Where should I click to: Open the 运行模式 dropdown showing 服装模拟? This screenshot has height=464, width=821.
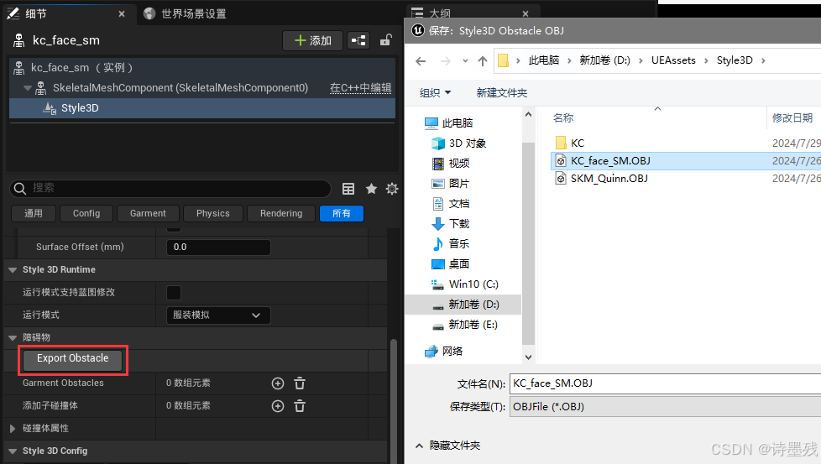(218, 315)
